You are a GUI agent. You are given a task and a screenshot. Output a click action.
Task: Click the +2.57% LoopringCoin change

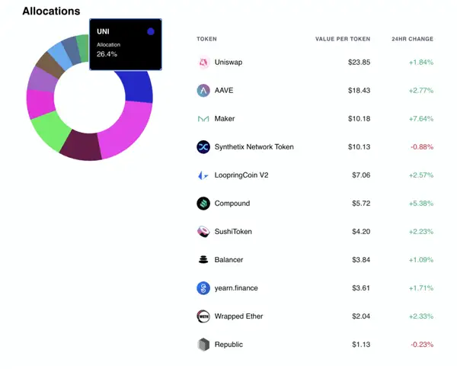(x=421, y=175)
